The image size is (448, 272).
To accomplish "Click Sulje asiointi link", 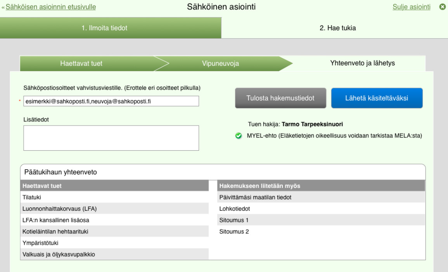I will [x=411, y=7].
